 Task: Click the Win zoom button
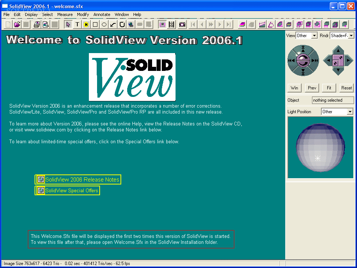coord(295,88)
